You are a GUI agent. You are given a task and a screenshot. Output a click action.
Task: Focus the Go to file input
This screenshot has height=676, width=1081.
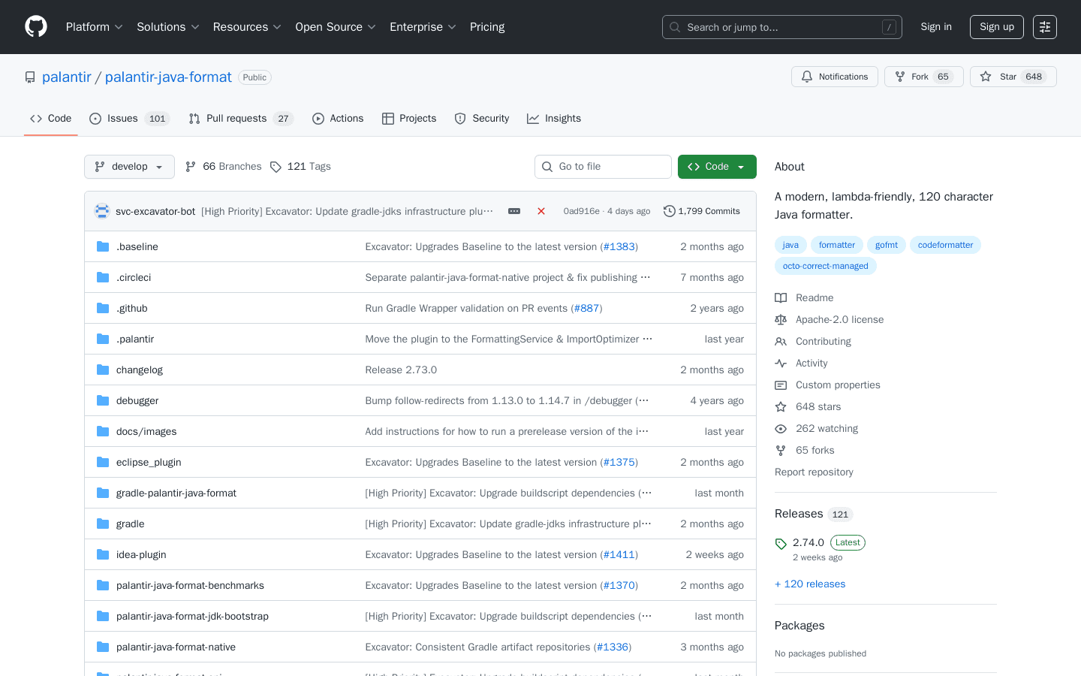coord(603,167)
